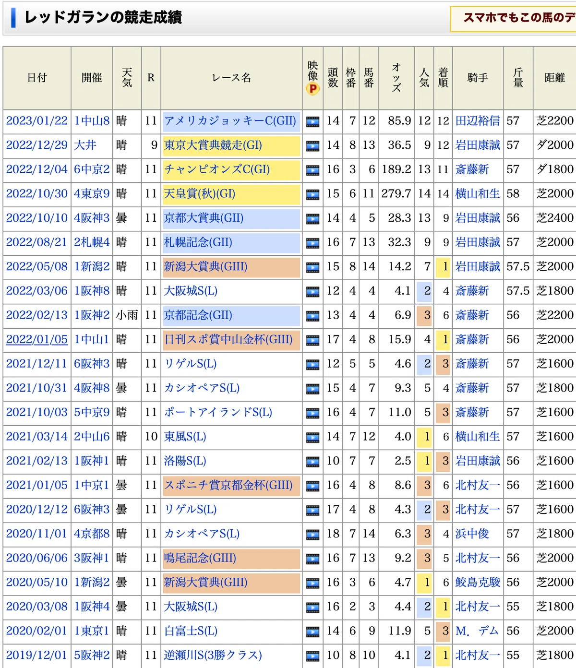Click the 距離 column header

point(554,78)
